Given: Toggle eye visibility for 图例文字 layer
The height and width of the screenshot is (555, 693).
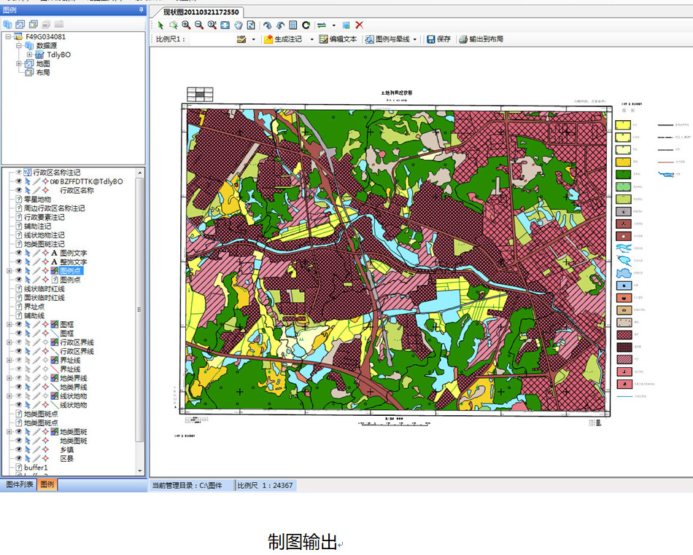Looking at the screenshot, I should pos(19,253).
